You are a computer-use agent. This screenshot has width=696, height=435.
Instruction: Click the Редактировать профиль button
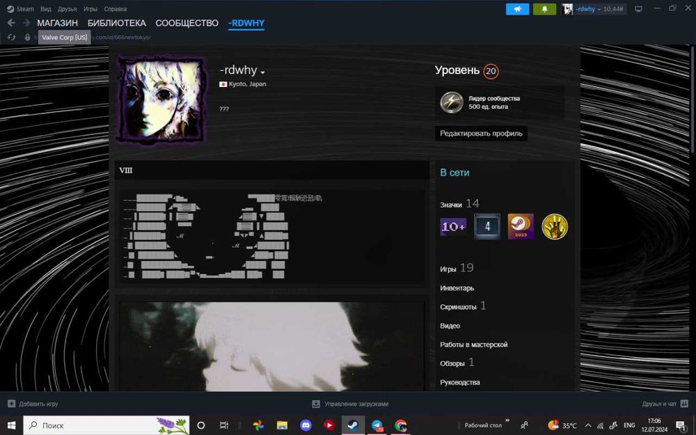point(481,133)
